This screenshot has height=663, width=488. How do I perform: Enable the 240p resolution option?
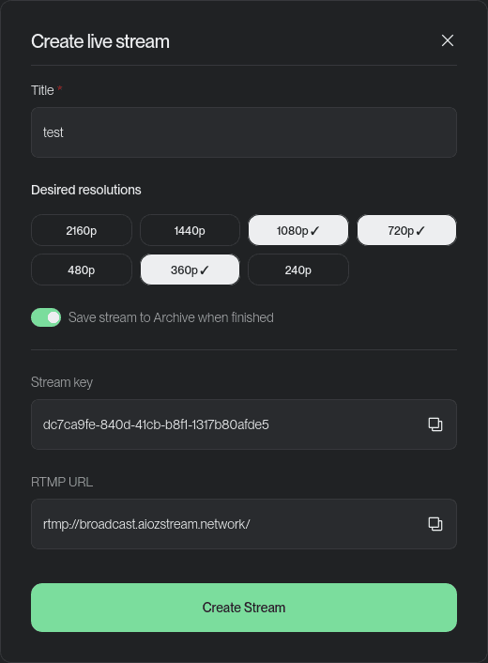[298, 270]
